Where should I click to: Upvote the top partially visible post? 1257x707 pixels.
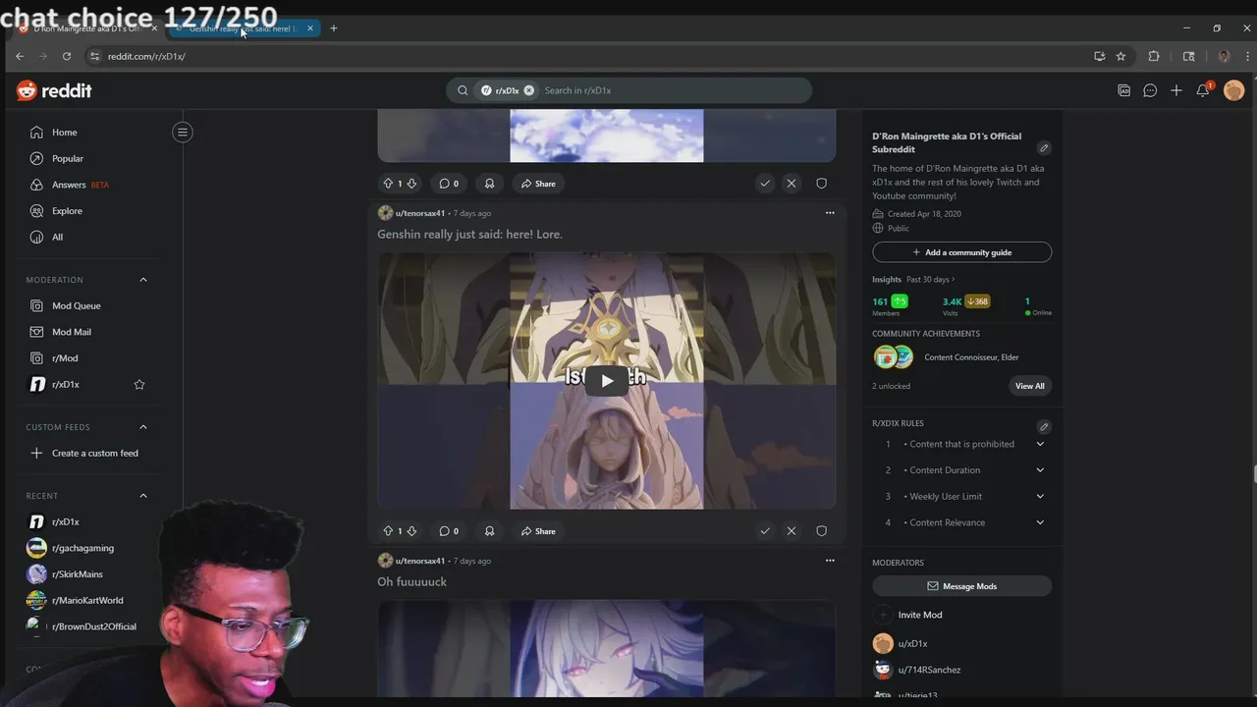click(x=388, y=184)
